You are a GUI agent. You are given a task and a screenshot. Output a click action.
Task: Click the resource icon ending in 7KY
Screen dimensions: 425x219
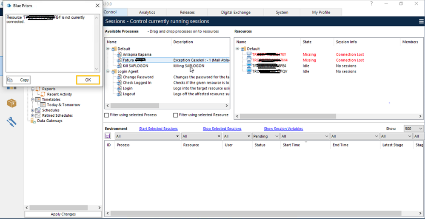click(249, 54)
